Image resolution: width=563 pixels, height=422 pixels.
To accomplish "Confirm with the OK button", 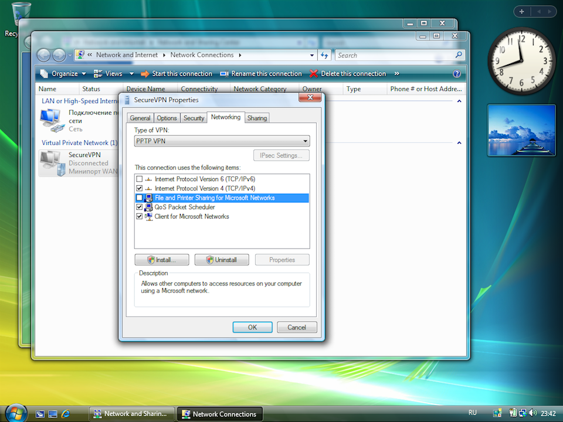I will coord(252,327).
